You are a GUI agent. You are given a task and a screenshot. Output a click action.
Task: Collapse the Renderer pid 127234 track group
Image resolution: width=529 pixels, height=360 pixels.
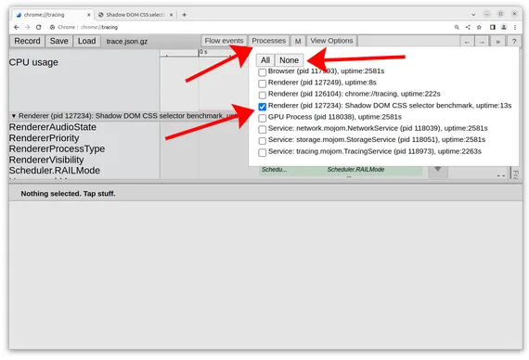14,116
